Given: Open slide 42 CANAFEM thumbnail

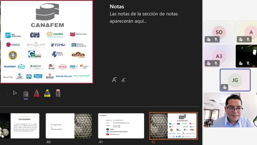Looking at the screenshot, I should point(173,126).
